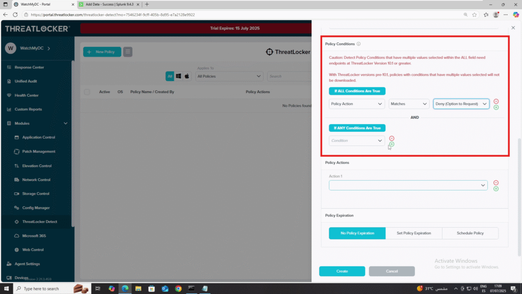Open Elevation Control module
Viewport: 522px width, 294px height.
37,166
